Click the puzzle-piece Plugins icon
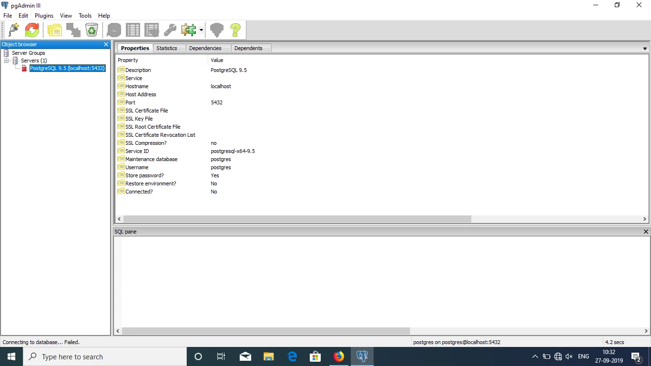651x366 pixels. click(x=189, y=30)
